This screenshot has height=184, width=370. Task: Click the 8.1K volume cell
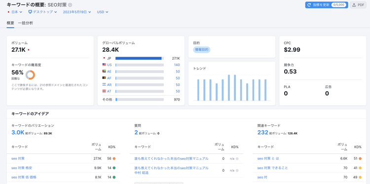[x=98, y=177]
